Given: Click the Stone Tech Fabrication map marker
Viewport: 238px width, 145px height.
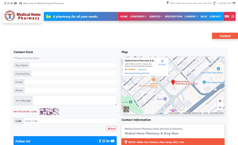Looking at the screenshot, I should click(218, 69).
